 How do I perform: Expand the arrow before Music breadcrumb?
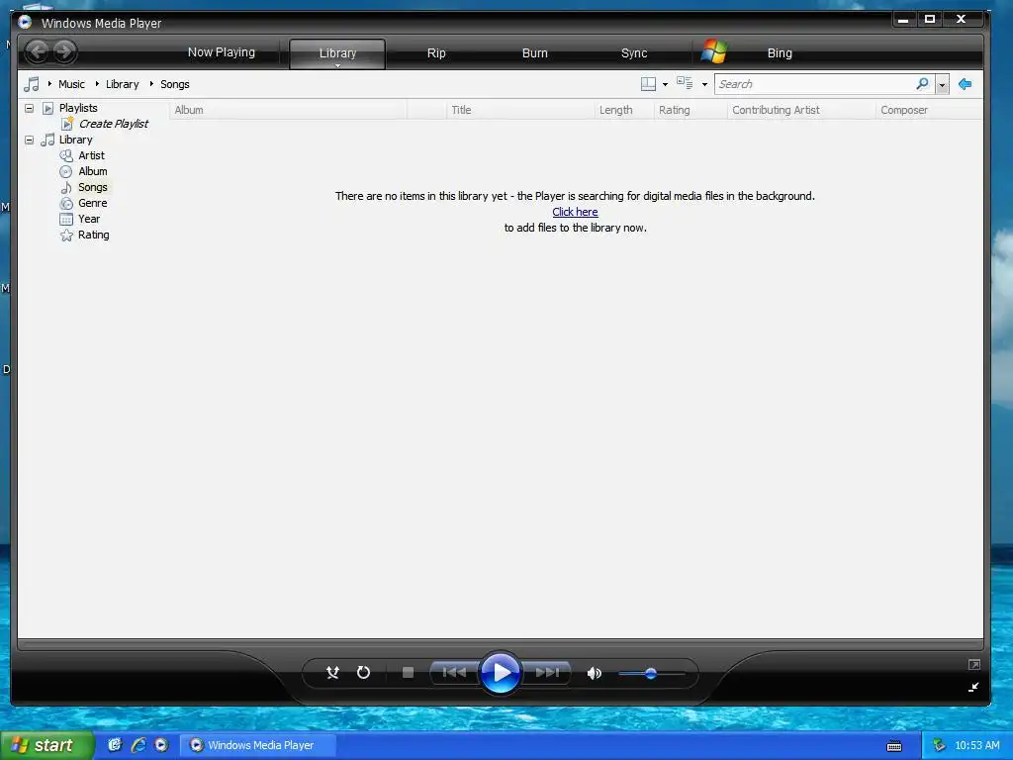coord(49,83)
